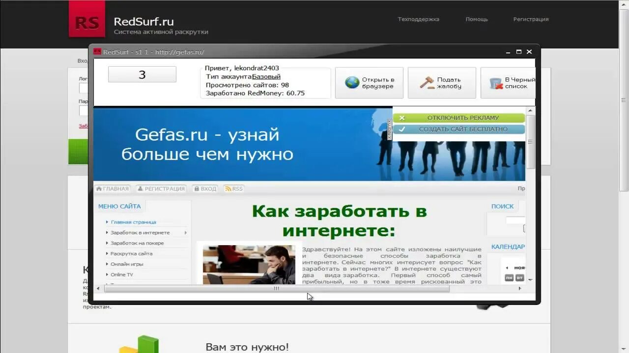629x353 pixels.
Task: Select Online TV in the site menu
Action: [x=122, y=275]
